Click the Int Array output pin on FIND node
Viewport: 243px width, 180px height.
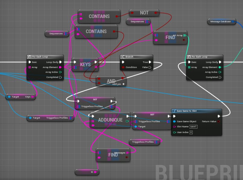tap(184, 35)
